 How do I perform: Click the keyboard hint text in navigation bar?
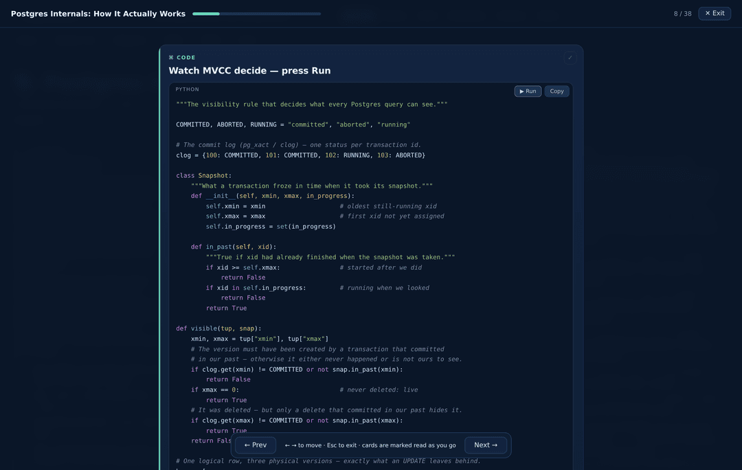click(x=370, y=445)
